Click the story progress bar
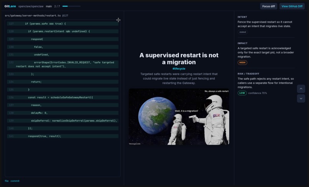This screenshot has height=187, width=309. [71, 6]
